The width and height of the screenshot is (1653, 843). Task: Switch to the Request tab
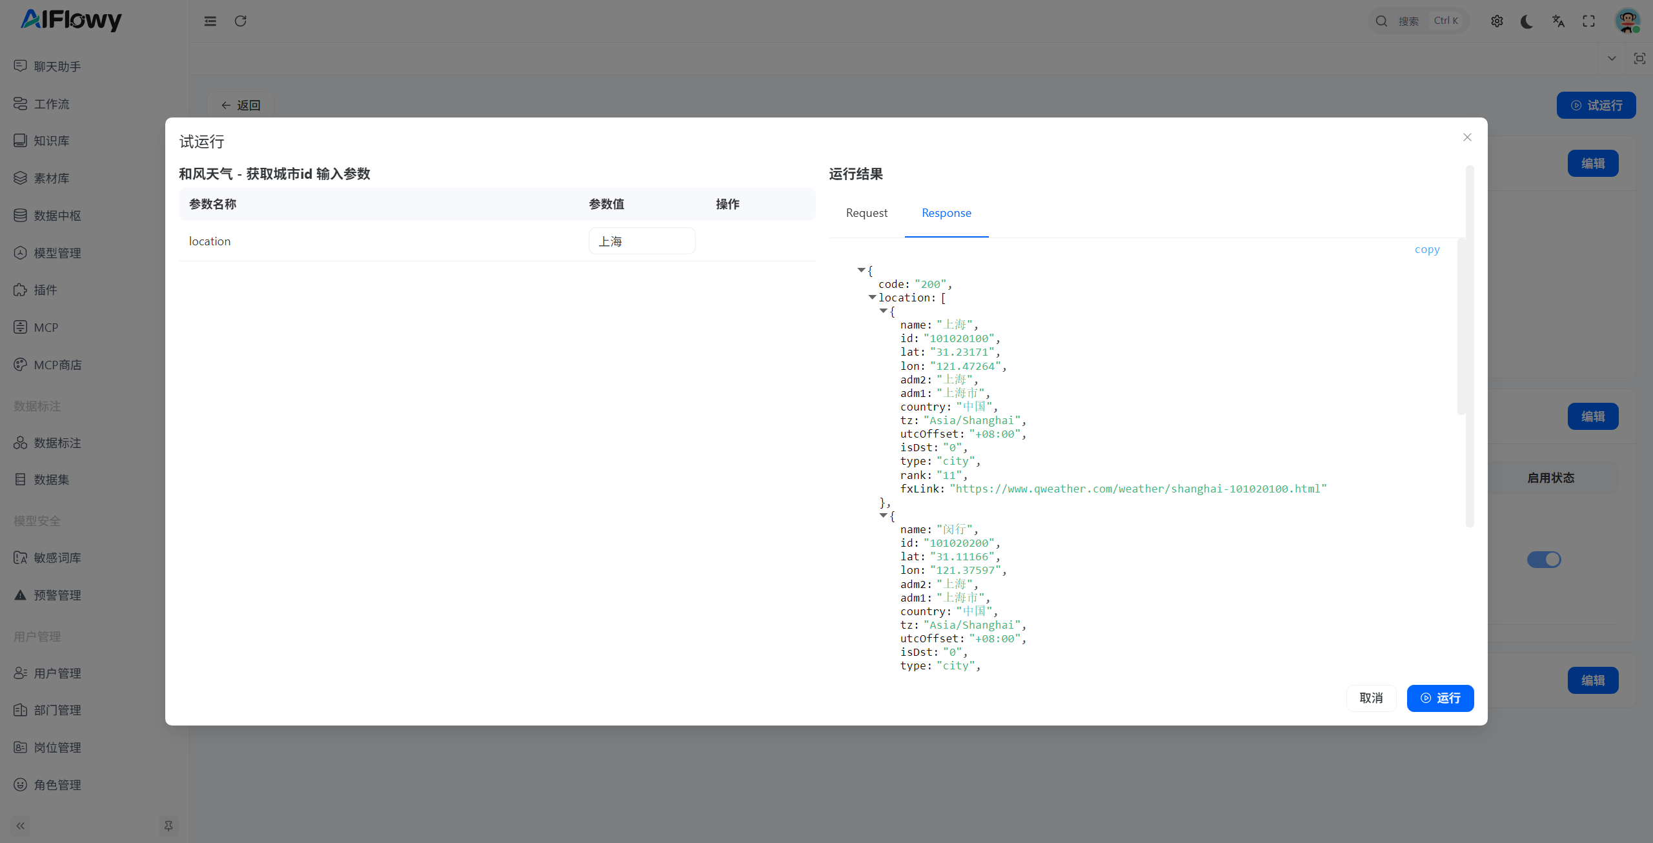pos(866,213)
